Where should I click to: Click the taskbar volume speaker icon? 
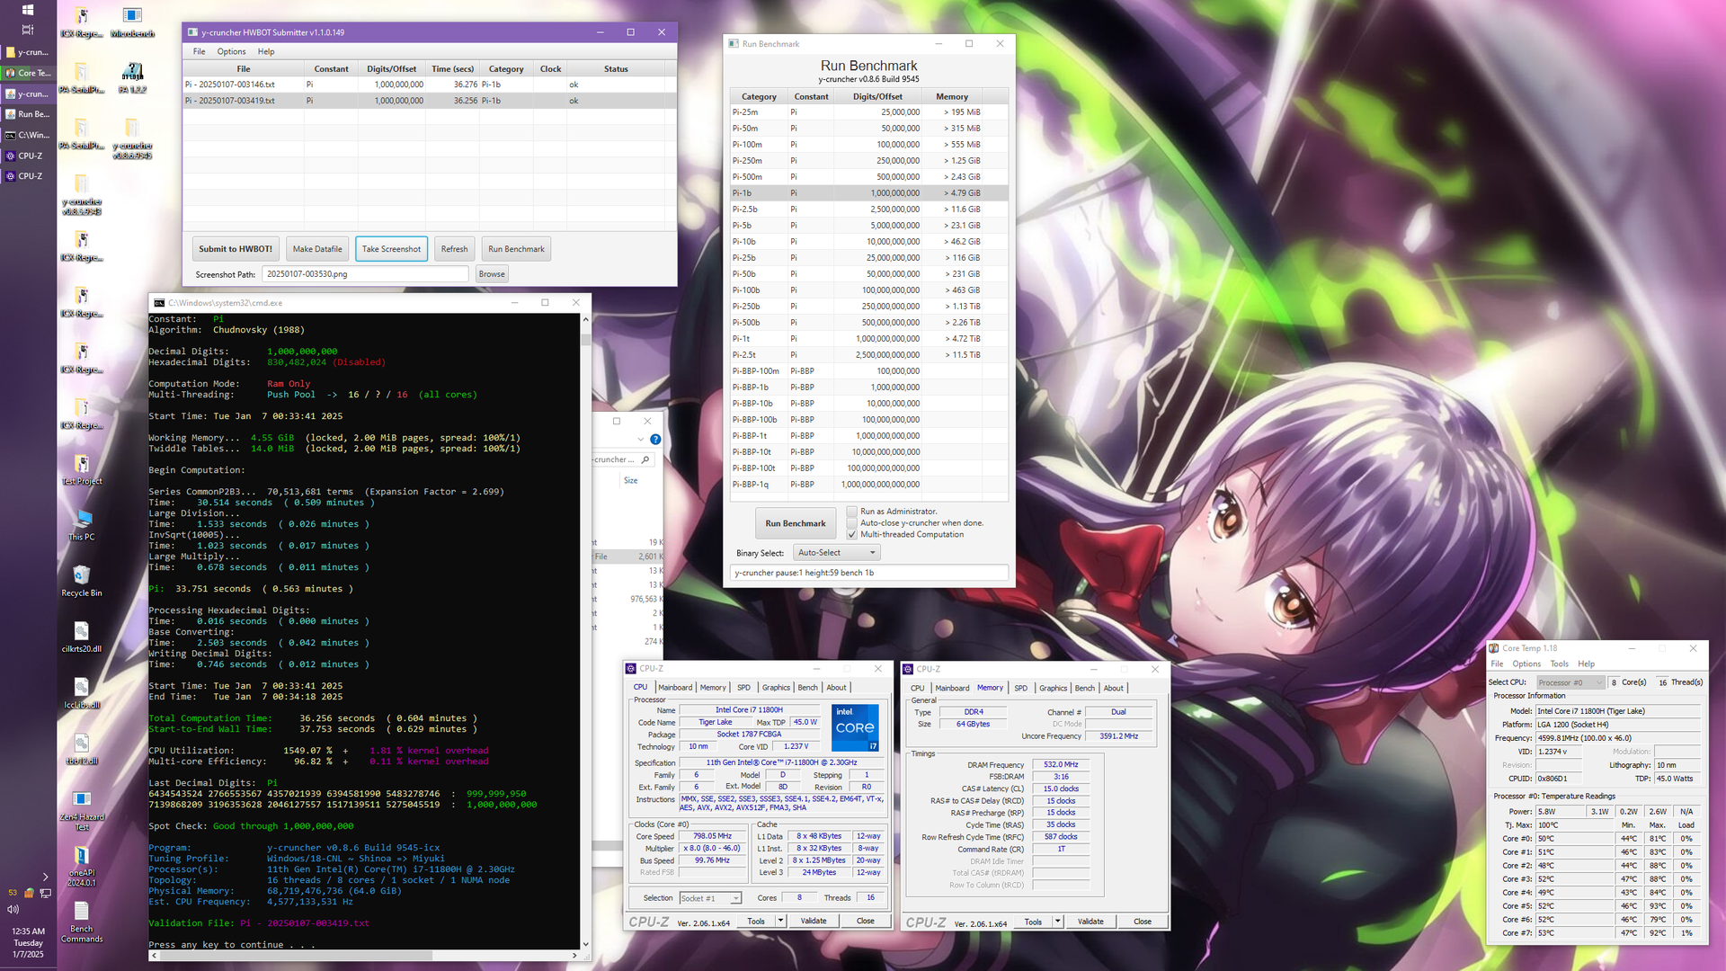13,909
